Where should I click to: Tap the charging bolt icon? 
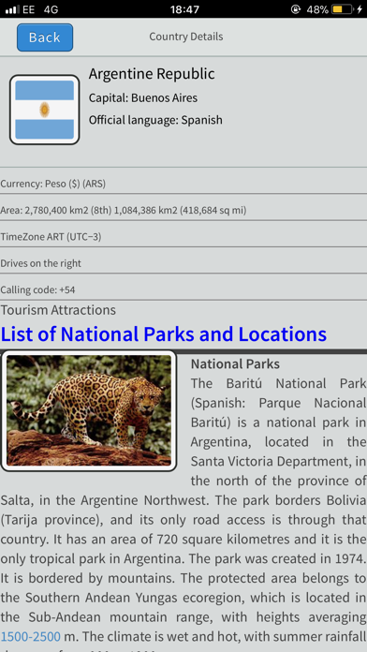pyautogui.click(x=360, y=9)
